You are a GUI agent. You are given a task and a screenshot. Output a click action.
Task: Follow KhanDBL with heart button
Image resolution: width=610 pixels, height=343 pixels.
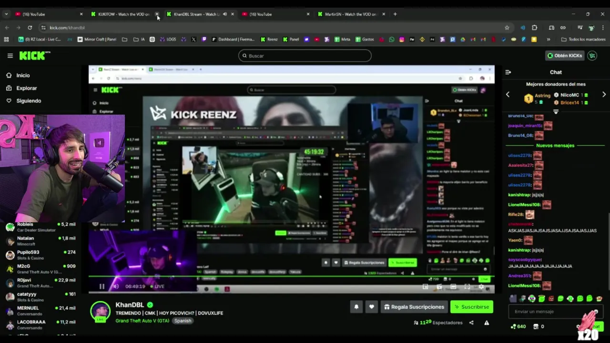pos(372,307)
